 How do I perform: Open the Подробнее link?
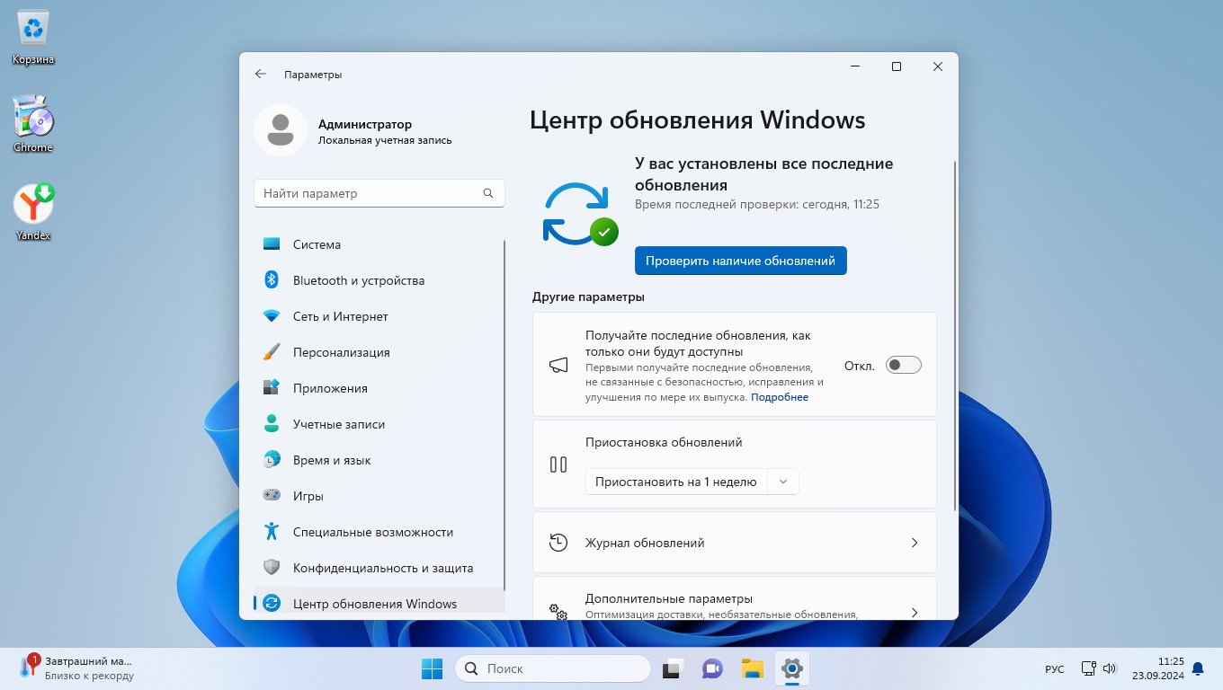[x=780, y=397]
